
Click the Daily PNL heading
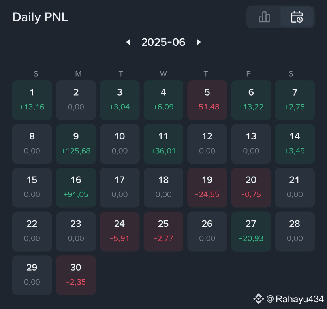(40, 17)
